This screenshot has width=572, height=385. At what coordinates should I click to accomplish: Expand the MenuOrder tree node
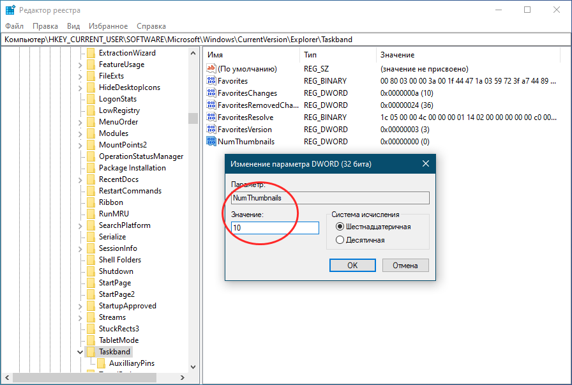tap(80, 123)
